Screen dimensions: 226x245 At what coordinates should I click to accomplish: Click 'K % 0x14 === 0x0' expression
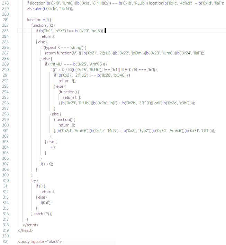click(x=138, y=70)
